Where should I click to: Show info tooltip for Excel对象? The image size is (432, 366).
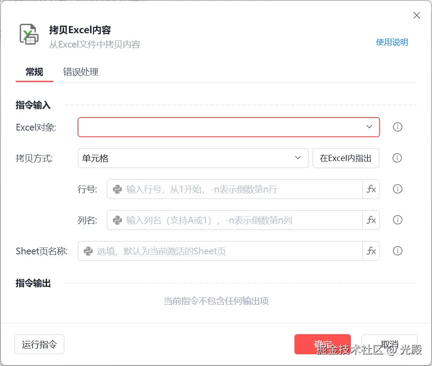[x=397, y=127]
